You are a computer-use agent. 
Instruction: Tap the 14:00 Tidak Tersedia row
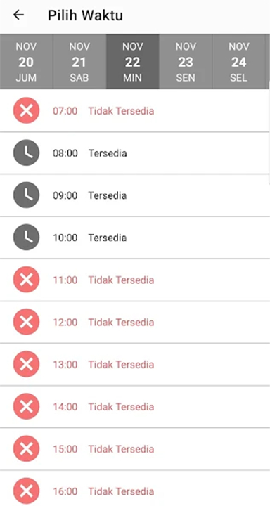(x=135, y=407)
